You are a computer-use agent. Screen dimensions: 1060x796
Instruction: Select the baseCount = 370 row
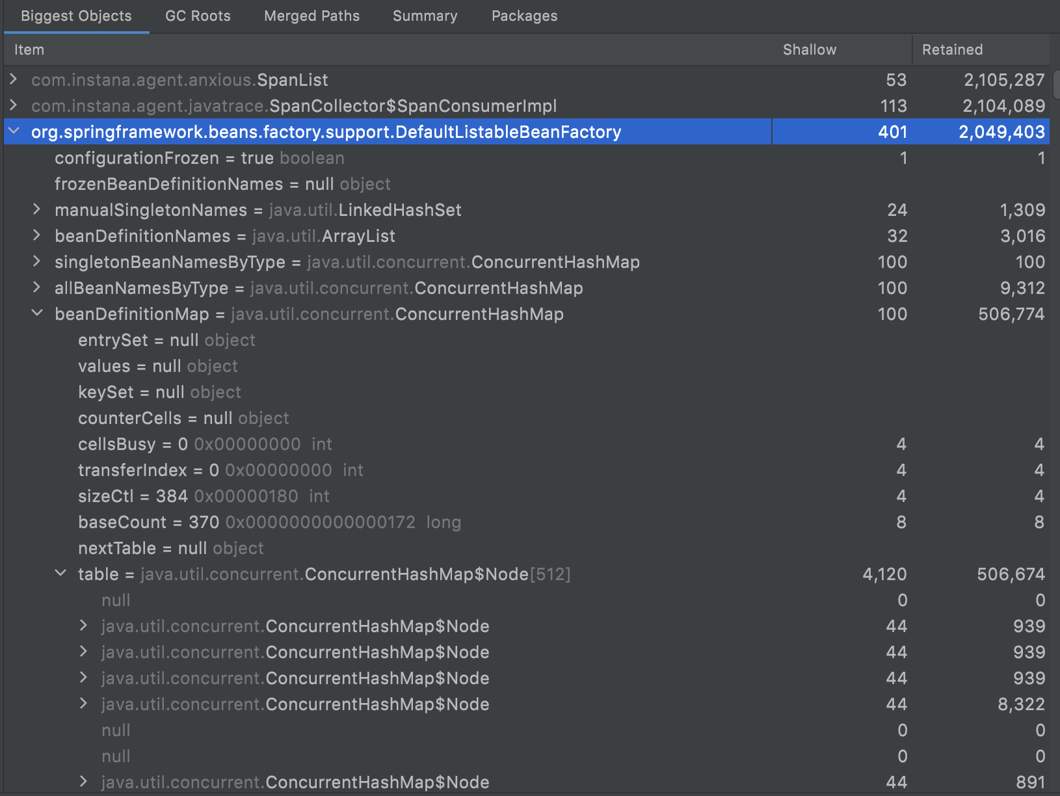click(527, 522)
